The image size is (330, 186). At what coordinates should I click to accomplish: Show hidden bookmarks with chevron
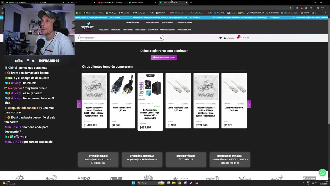pyautogui.click(x=325, y=13)
